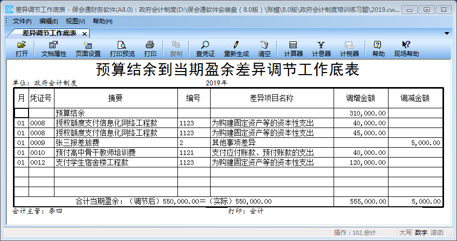457x241 pixels.
Task: Open the 文件(F) menu
Action: tap(22, 21)
